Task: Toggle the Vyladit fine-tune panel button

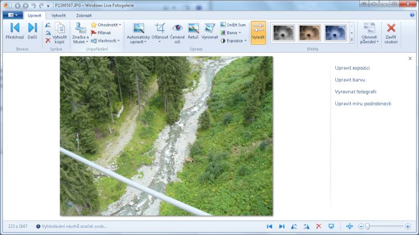Action: [x=258, y=32]
